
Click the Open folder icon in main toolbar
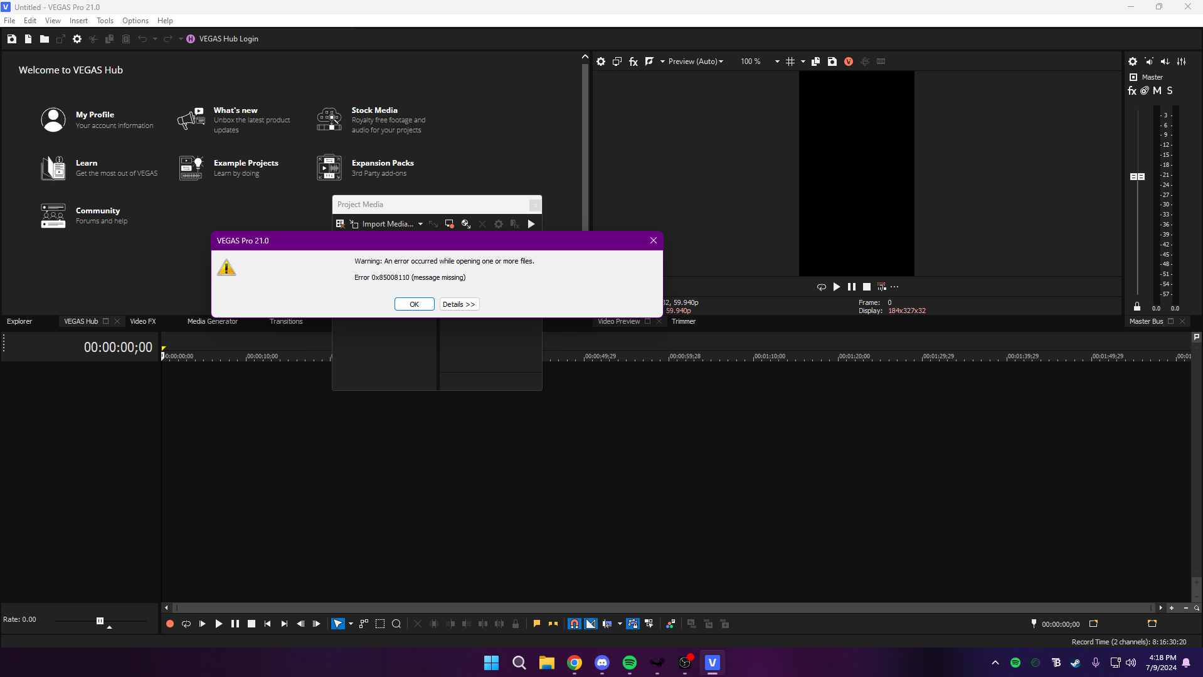(45, 39)
